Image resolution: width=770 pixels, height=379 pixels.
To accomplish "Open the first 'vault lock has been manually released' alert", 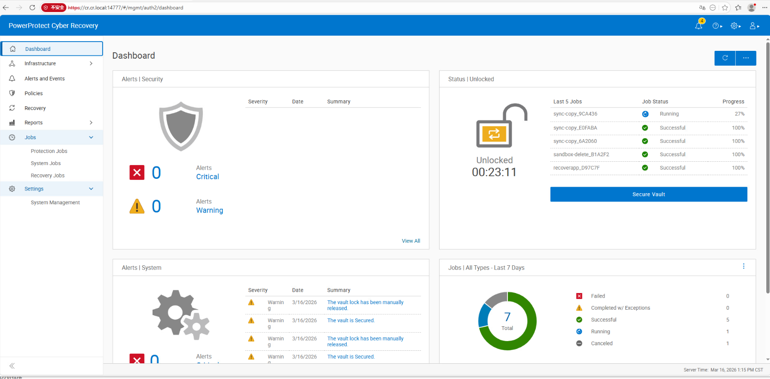I will [x=365, y=305].
